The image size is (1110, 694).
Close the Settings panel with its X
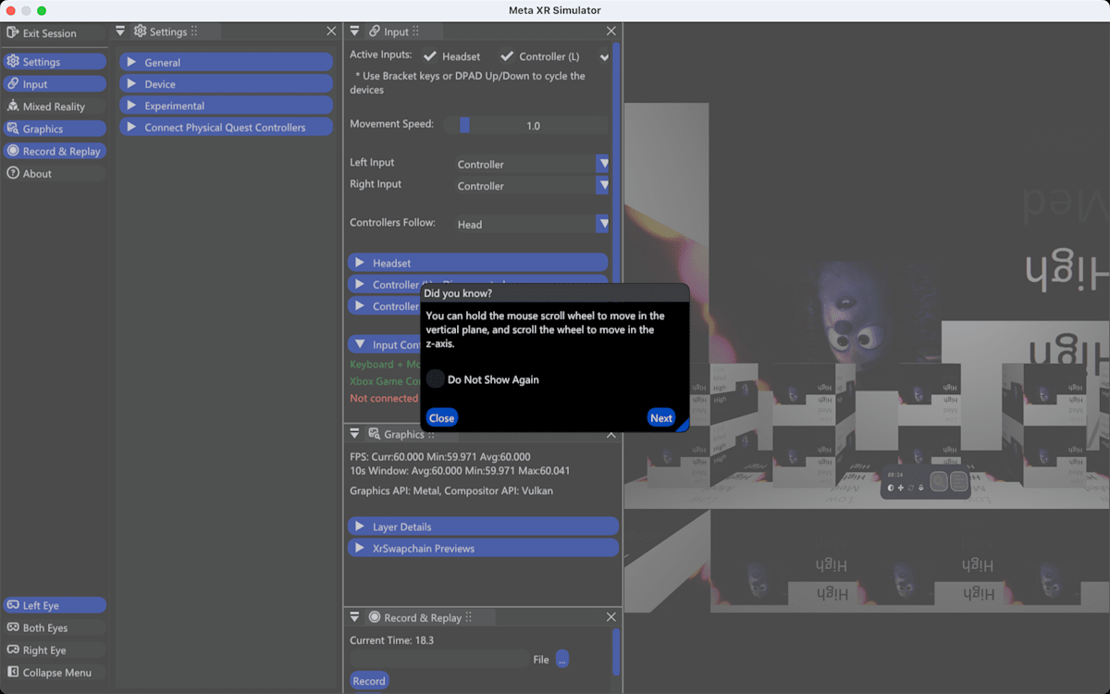pos(331,31)
